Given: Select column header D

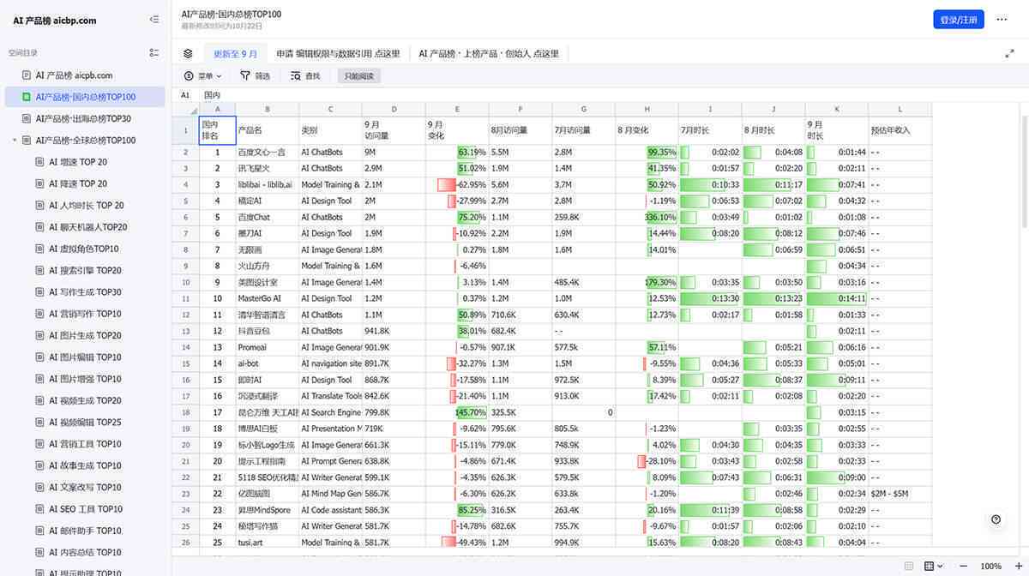Looking at the screenshot, I should [394, 109].
